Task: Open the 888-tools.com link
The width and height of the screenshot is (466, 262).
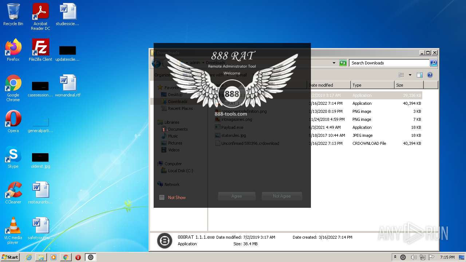Action: point(231,114)
